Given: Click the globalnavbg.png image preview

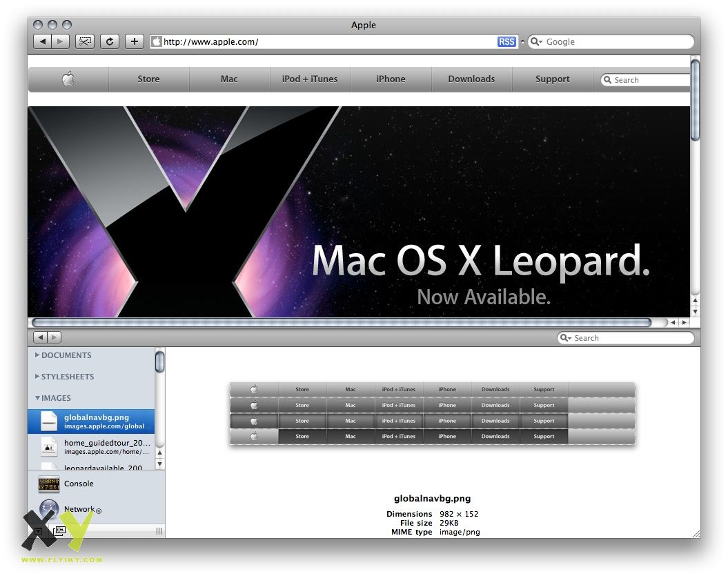Looking at the screenshot, I should (432, 414).
